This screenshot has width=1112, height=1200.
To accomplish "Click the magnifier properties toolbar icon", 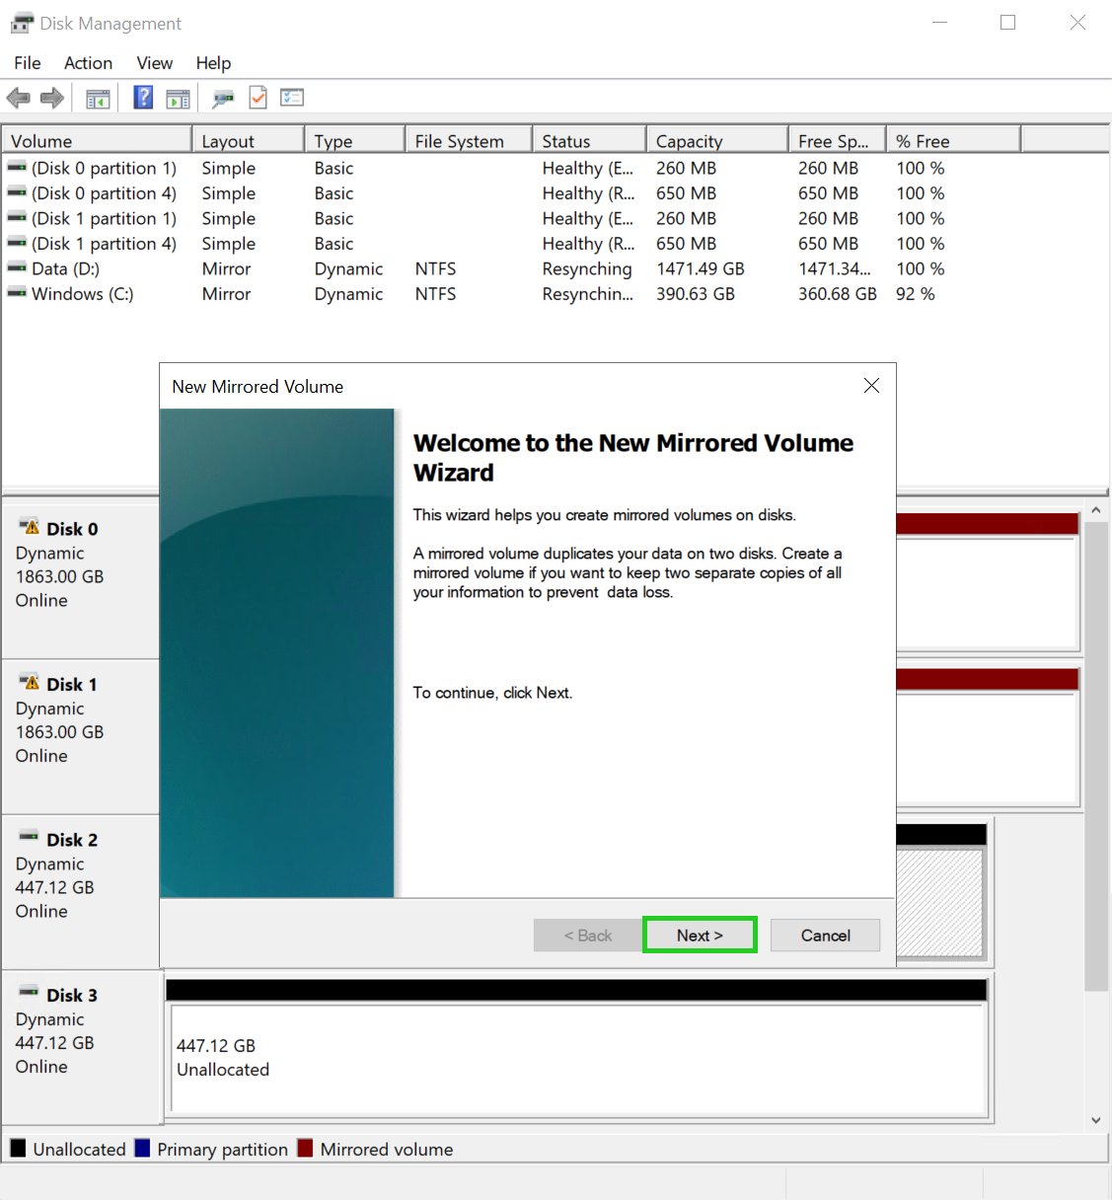I will (x=223, y=97).
